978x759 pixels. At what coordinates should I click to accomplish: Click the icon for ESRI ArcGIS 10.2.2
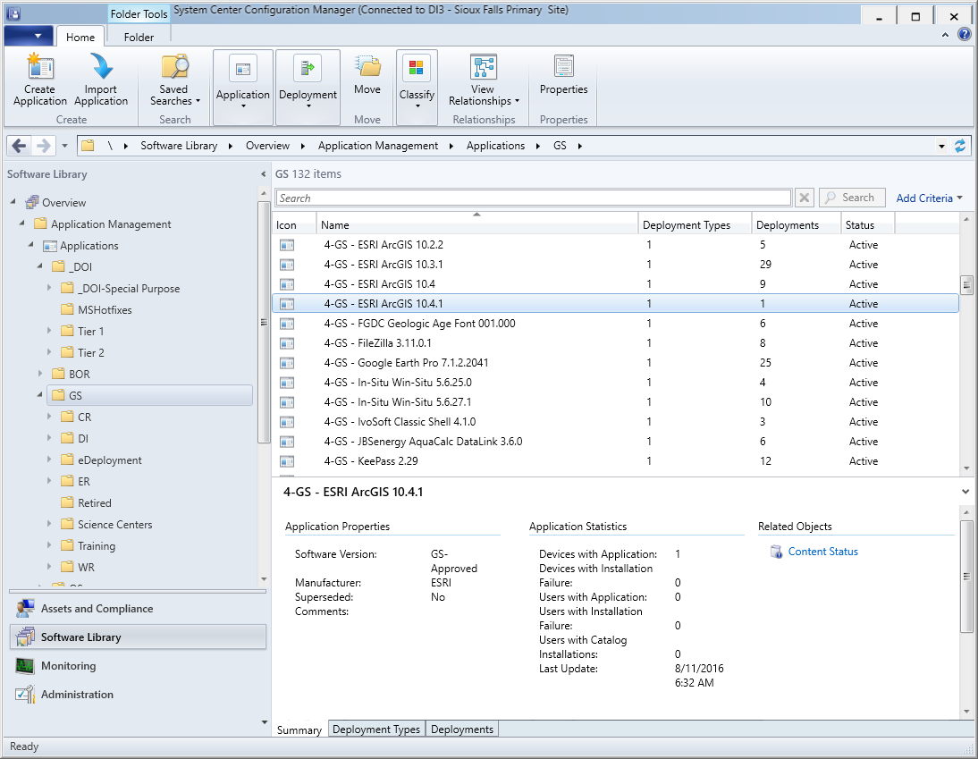tap(287, 245)
